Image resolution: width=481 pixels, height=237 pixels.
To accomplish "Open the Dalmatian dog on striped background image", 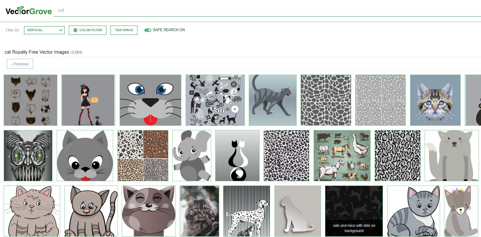I will [x=247, y=211].
